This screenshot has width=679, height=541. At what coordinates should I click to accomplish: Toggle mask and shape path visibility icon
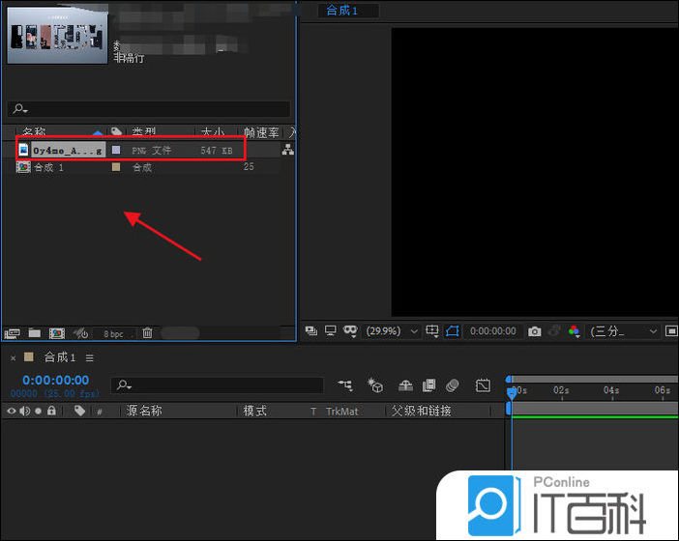[x=350, y=331]
